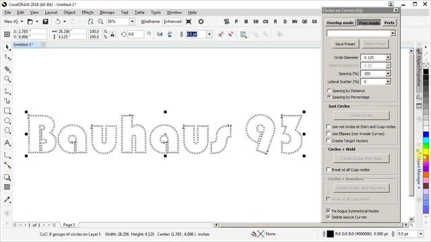
Task: Pick the yellow color swatch in palette
Action: click(x=426, y=151)
